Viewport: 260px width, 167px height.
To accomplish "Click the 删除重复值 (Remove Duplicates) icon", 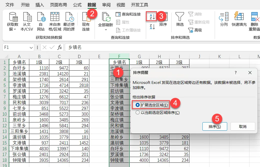I will click(255, 17).
